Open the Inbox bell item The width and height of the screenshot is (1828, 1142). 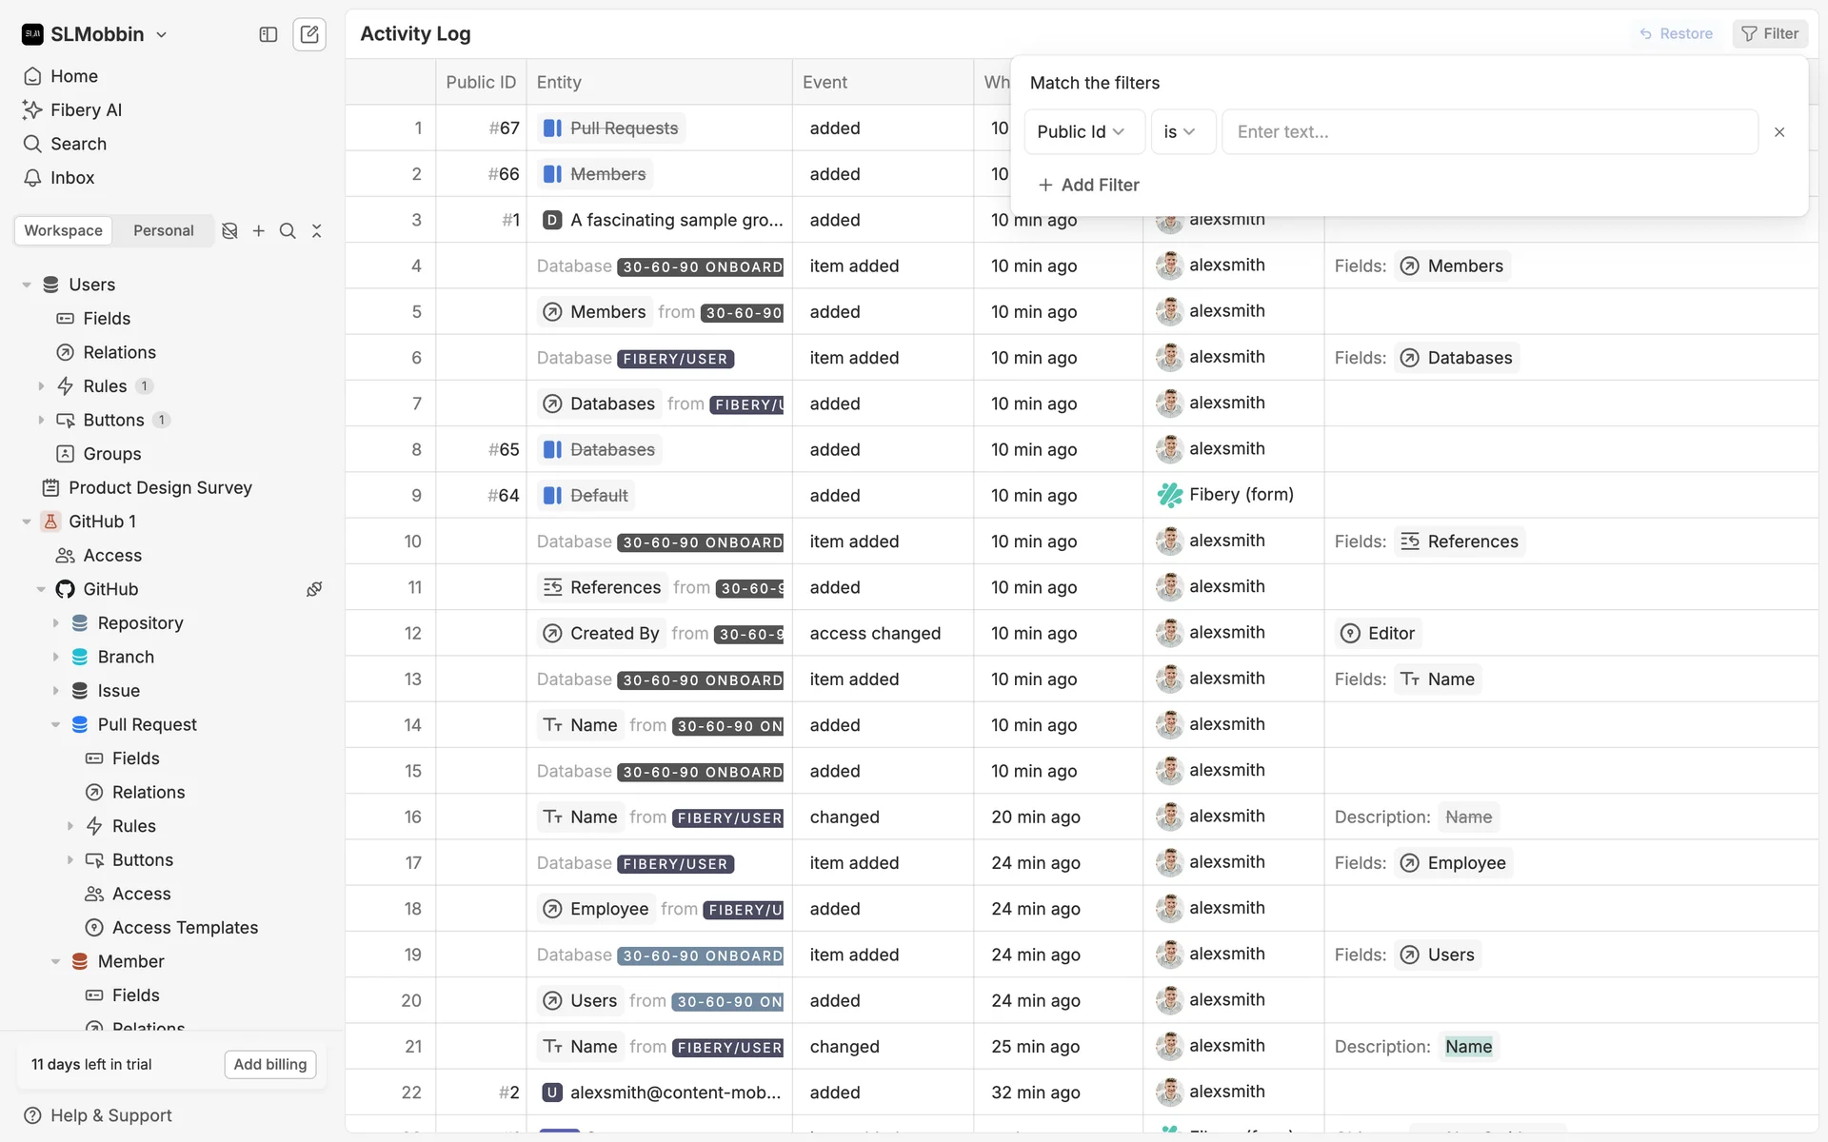(72, 178)
